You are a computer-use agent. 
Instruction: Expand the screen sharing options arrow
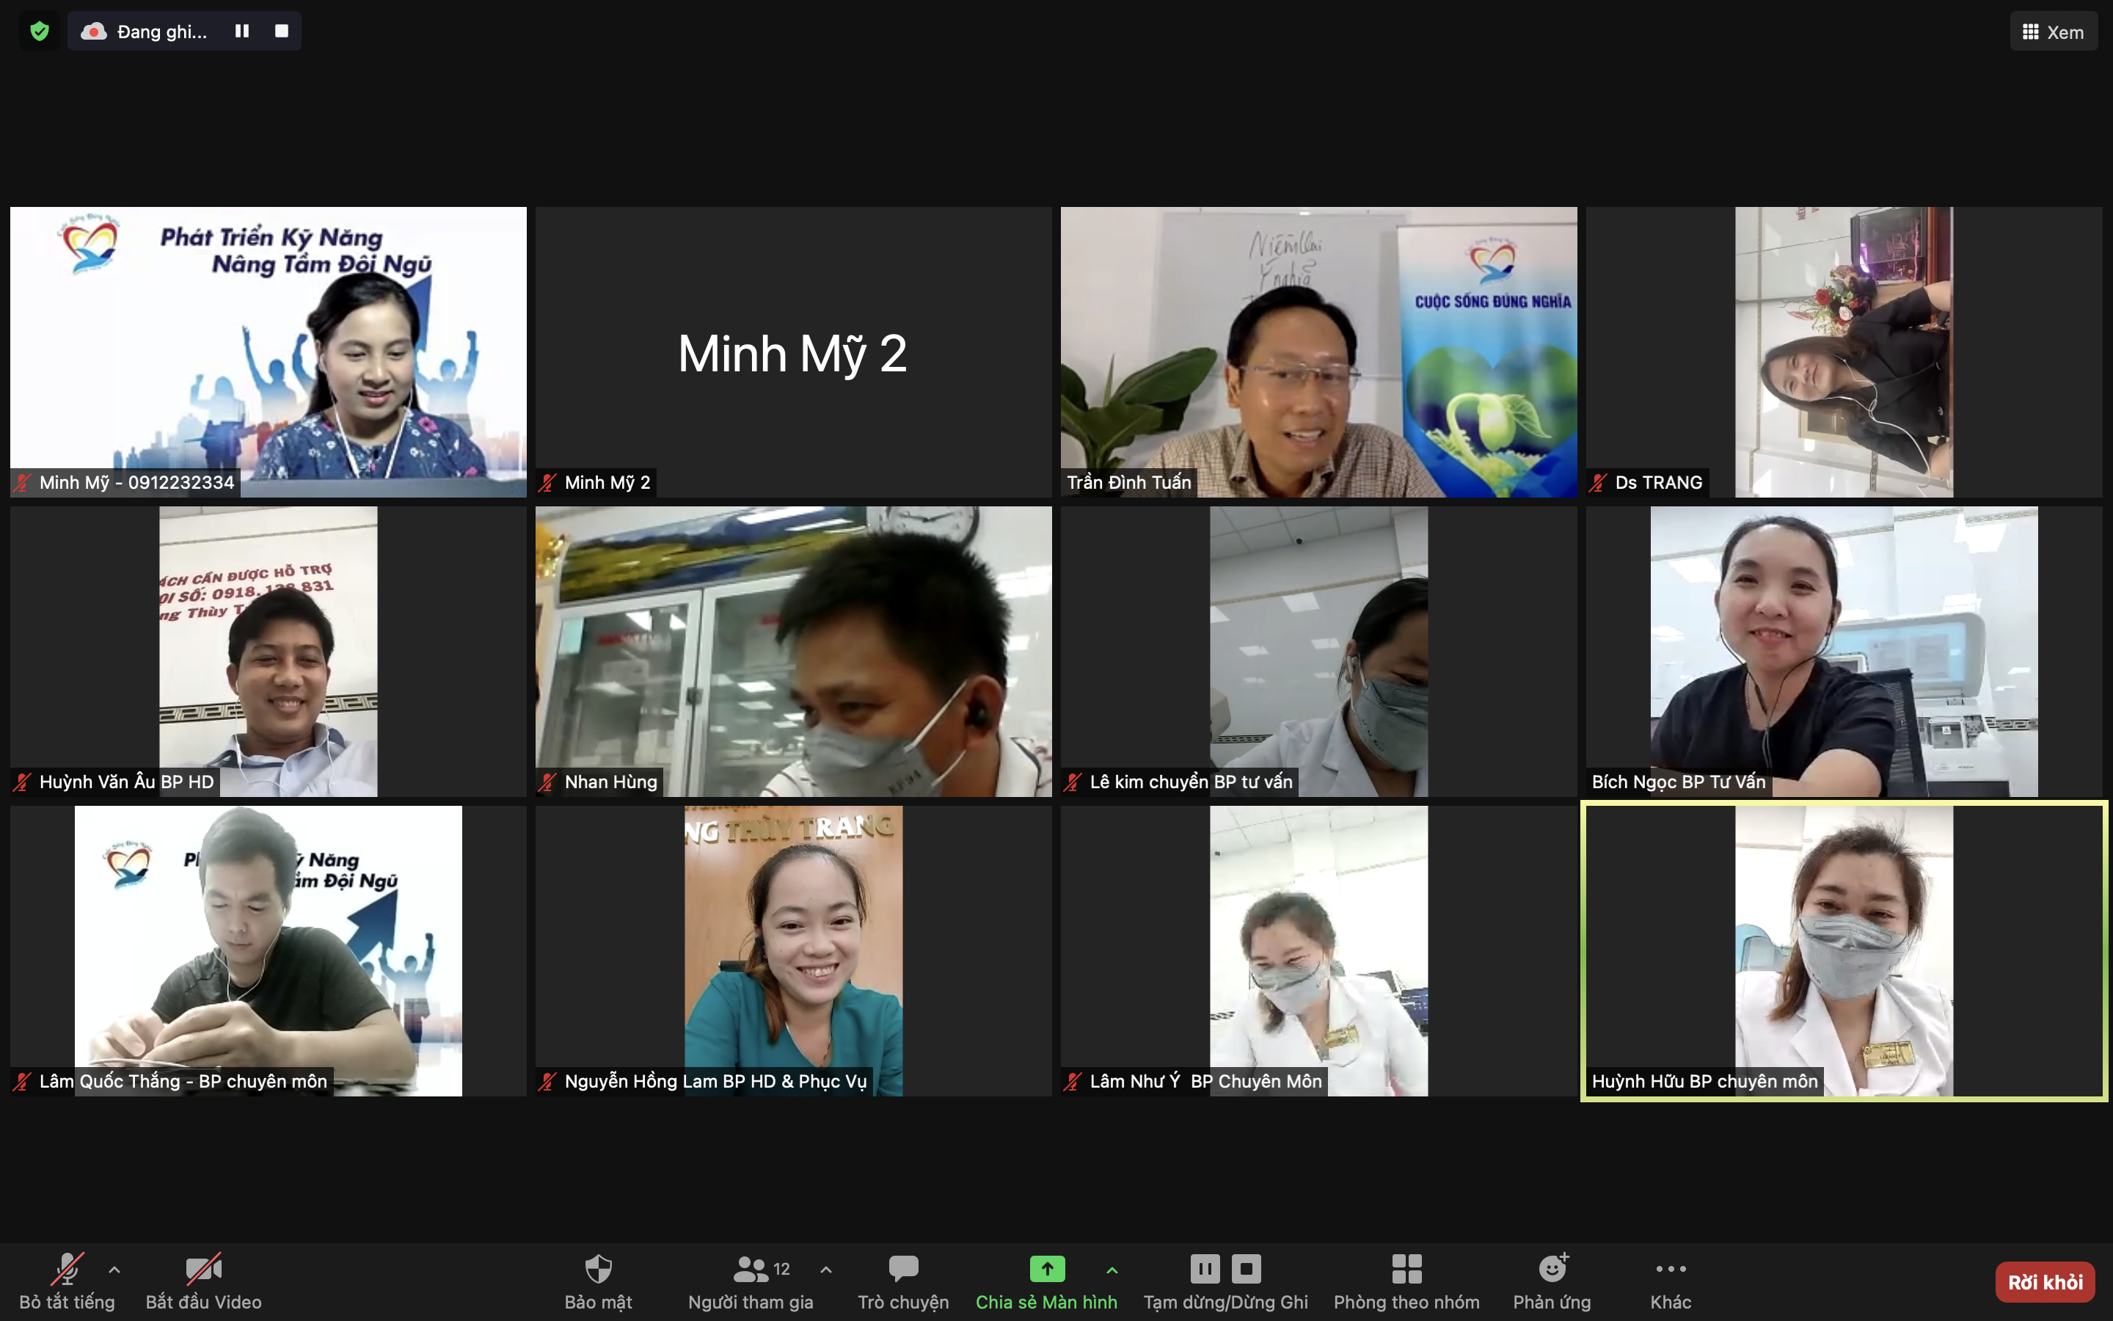(x=1112, y=1270)
